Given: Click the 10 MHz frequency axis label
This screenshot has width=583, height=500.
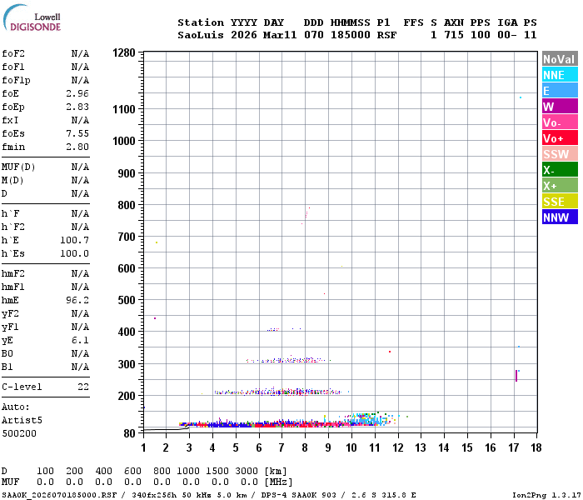Looking at the screenshot, I should tap(351, 447).
